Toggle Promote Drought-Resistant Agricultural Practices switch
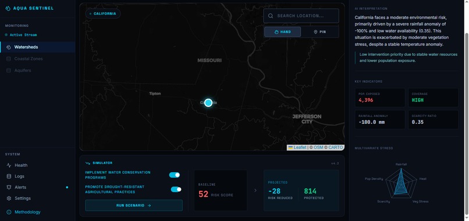The width and height of the screenshot is (469, 221). pos(176,189)
